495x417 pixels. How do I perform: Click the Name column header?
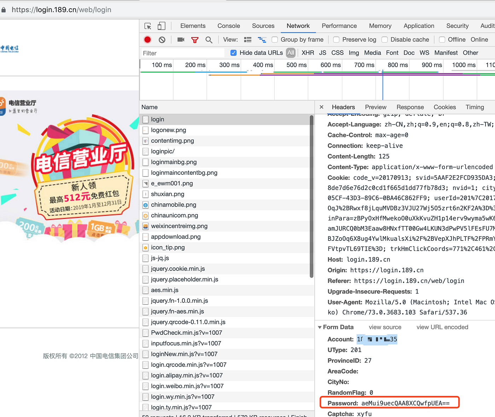(x=227, y=107)
